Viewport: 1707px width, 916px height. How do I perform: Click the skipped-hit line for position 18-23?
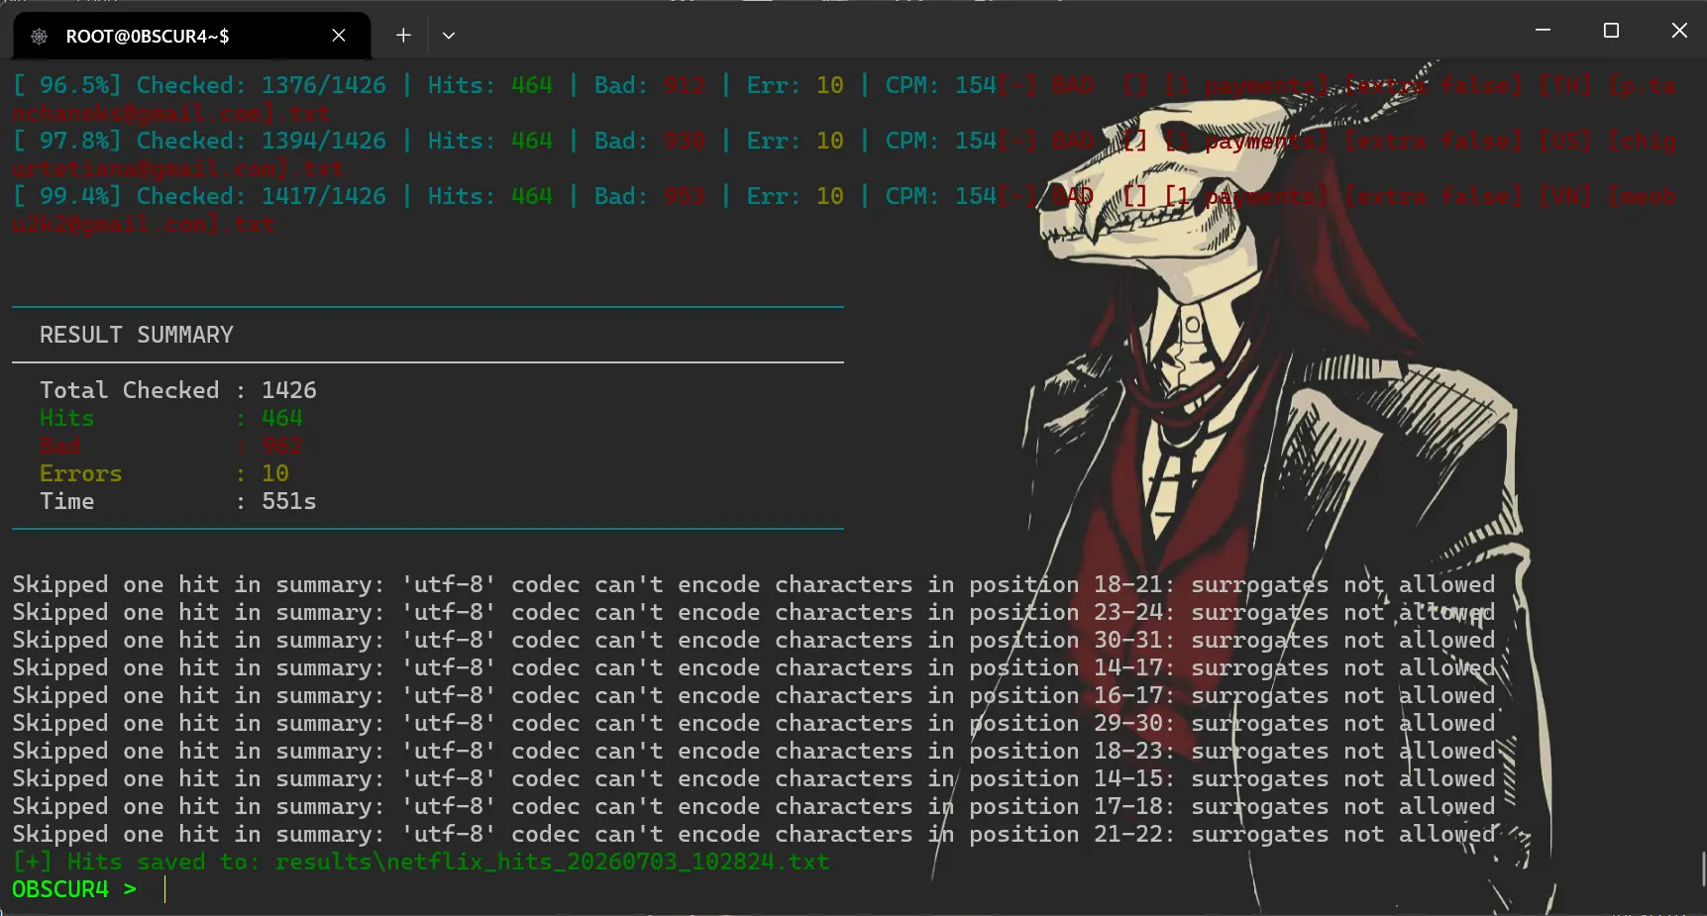click(x=753, y=751)
